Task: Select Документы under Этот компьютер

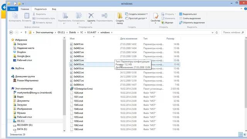Action: click(23, 101)
